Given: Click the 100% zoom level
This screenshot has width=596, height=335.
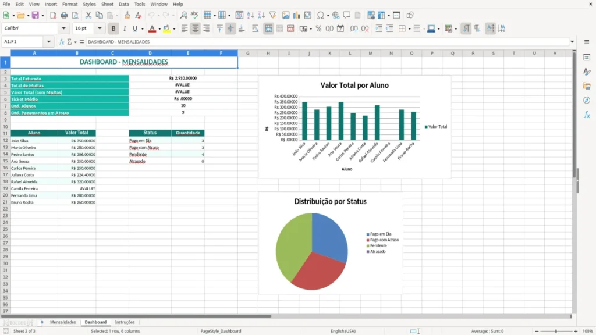Looking at the screenshot, I should [x=588, y=331].
